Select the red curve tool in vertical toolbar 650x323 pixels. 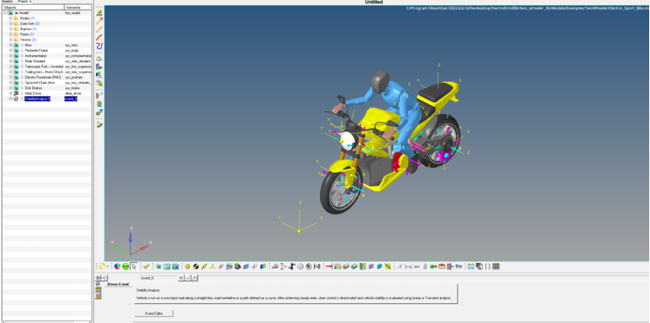tap(100, 38)
